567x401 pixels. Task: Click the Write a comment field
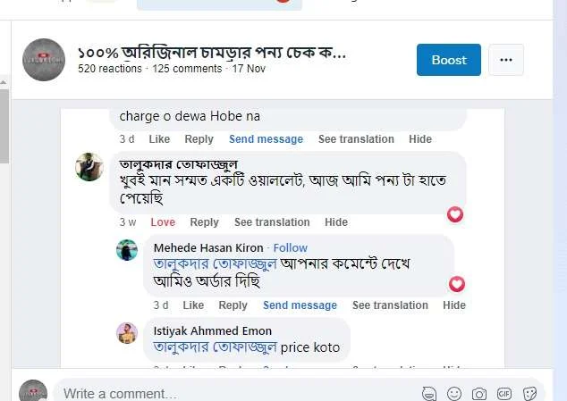[233, 394]
